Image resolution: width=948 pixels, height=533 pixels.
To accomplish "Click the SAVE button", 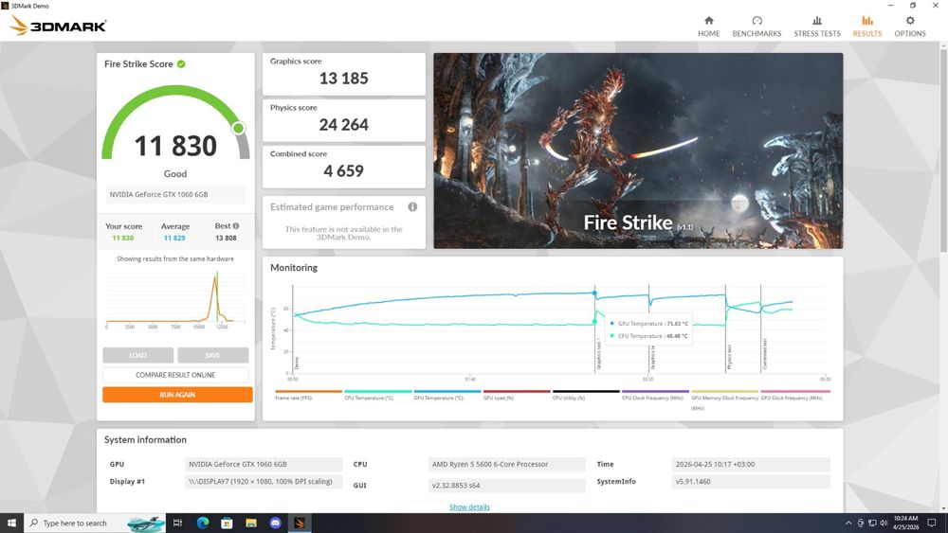I will (212, 355).
